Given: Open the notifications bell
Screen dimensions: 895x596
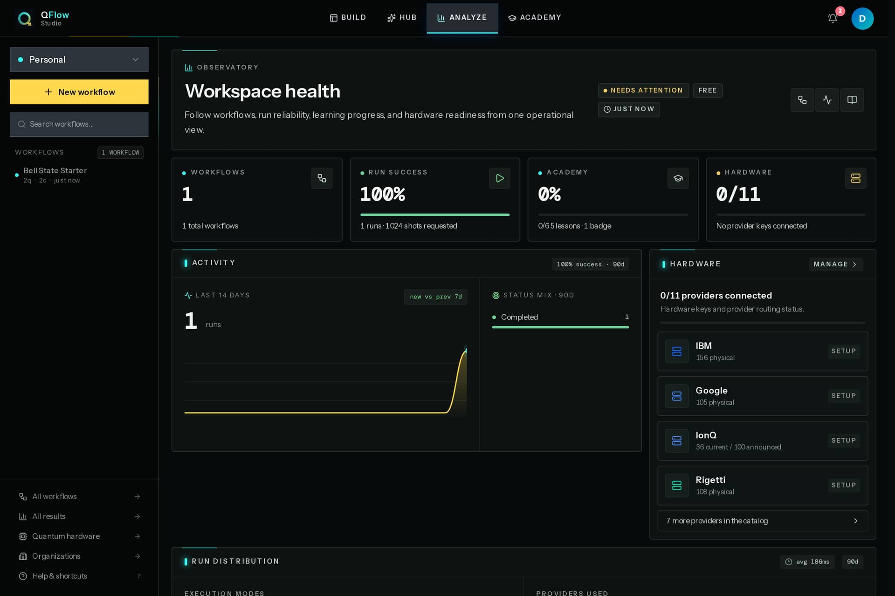Looking at the screenshot, I should (833, 19).
